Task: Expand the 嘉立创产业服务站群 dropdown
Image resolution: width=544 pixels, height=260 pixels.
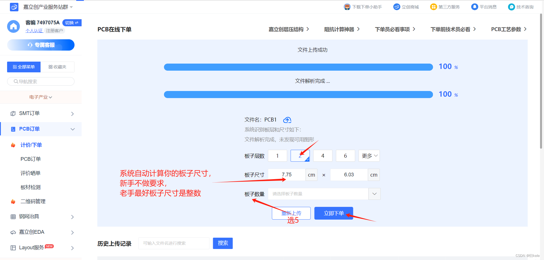Action: [71, 7]
